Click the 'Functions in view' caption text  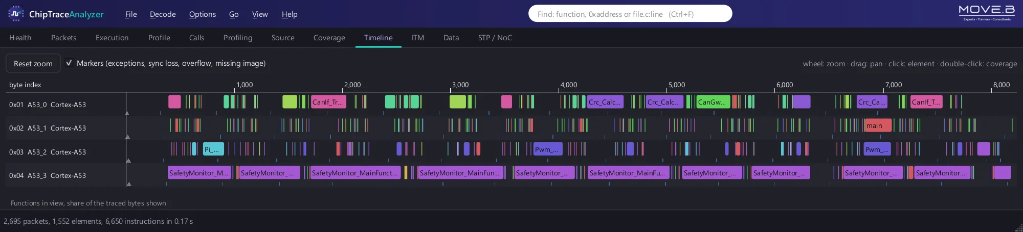click(88, 203)
